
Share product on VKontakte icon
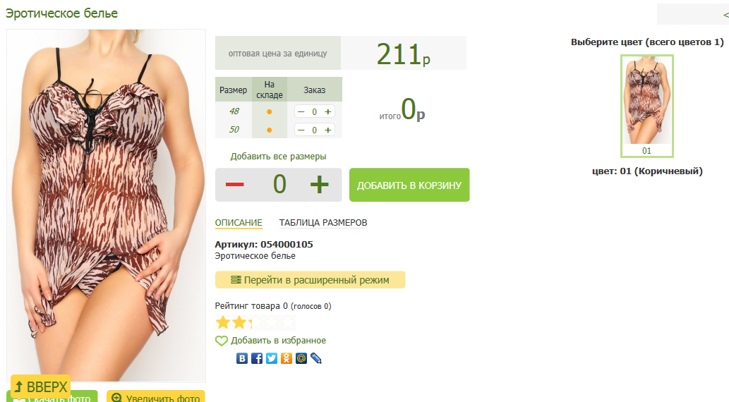point(242,358)
